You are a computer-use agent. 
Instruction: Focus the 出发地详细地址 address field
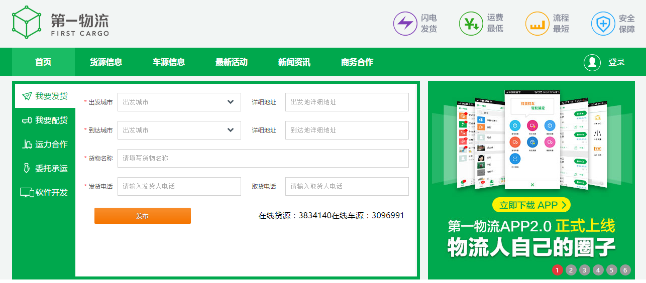pyautogui.click(x=347, y=102)
